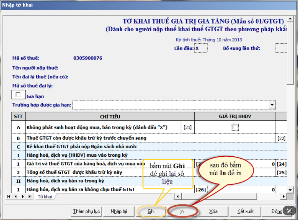
Task: Click the magic wand icon at bottom right
Action: pos(289,210)
